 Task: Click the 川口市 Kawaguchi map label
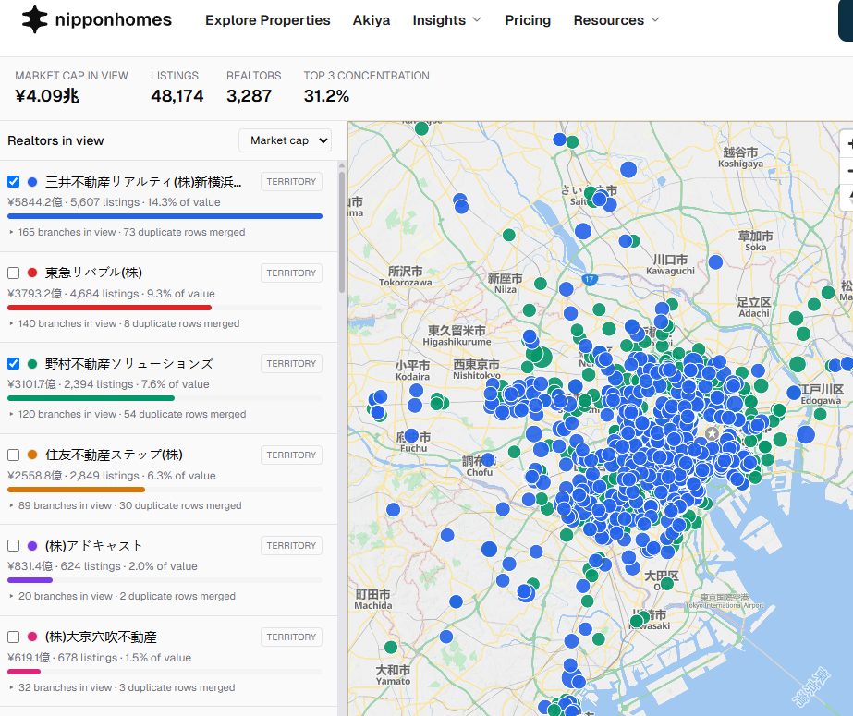670,265
